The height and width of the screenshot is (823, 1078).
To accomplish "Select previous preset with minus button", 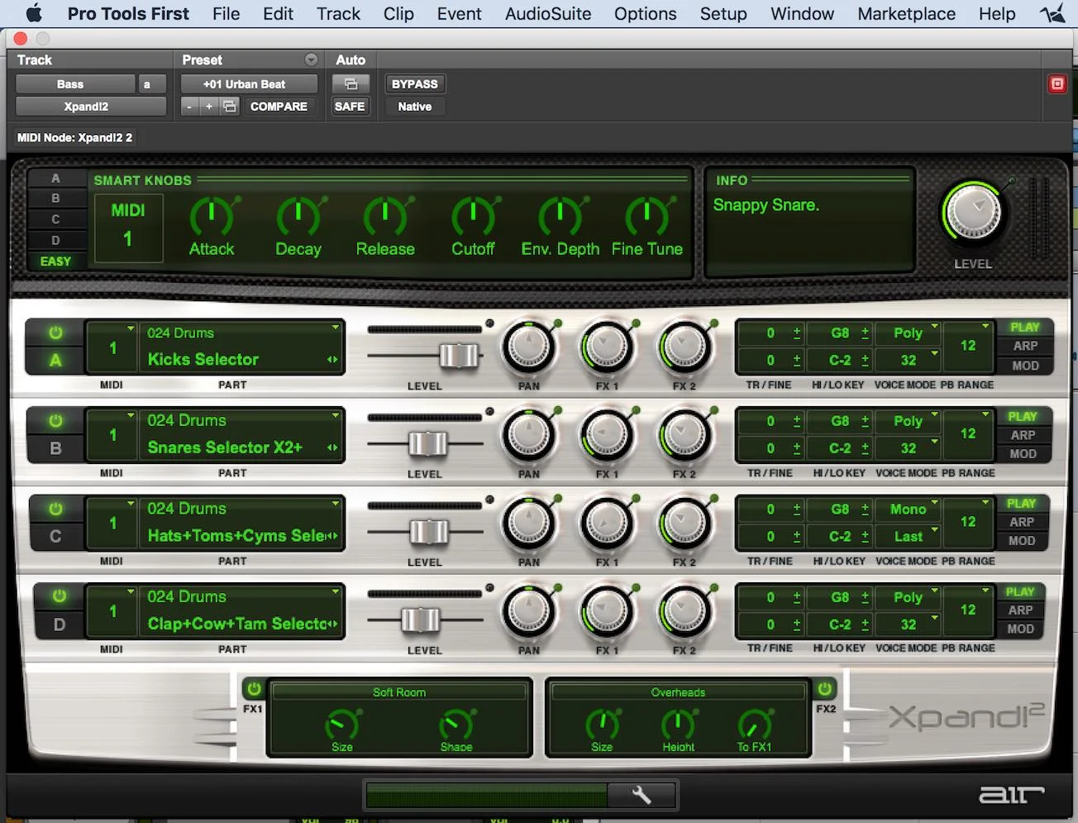I will 189,107.
